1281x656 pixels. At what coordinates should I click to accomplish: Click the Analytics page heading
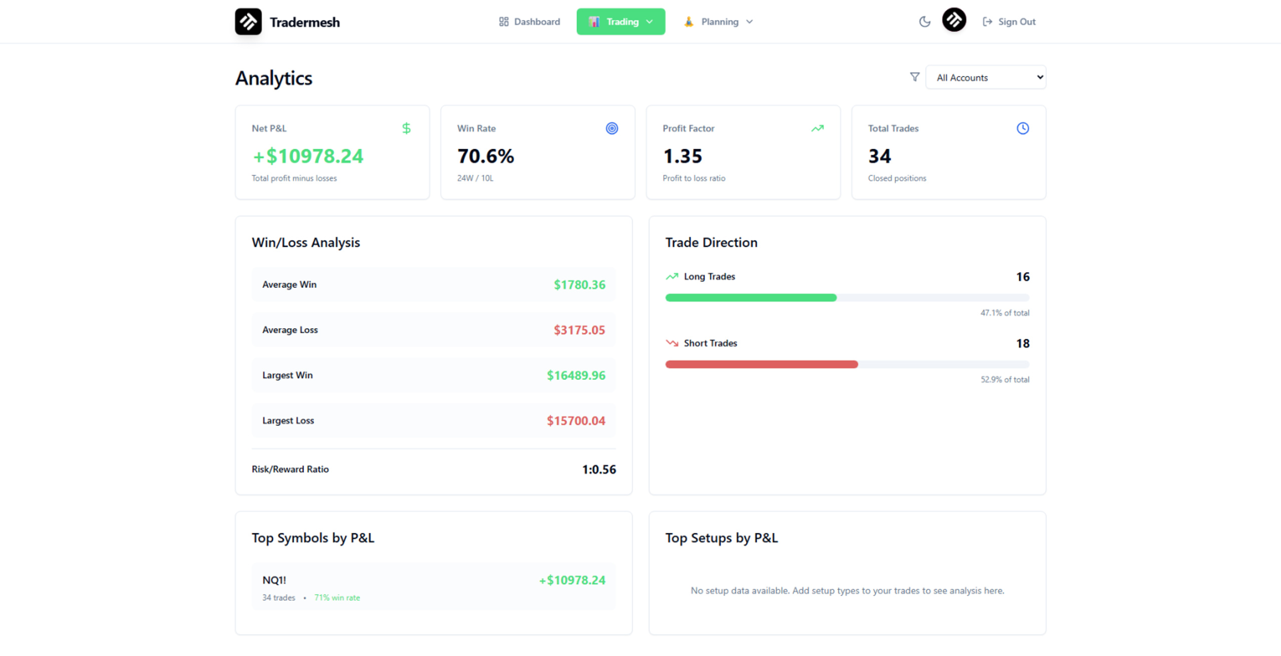pos(274,78)
